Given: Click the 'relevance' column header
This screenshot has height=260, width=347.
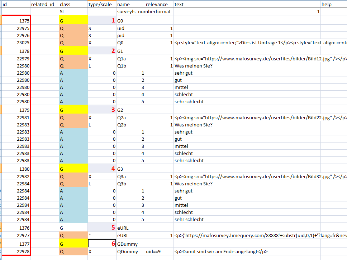Looking at the screenshot, I should coord(159,4).
